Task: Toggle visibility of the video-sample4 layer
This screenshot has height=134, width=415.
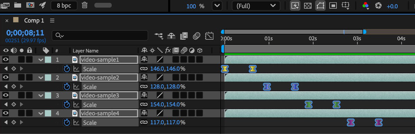Action: [6, 113]
